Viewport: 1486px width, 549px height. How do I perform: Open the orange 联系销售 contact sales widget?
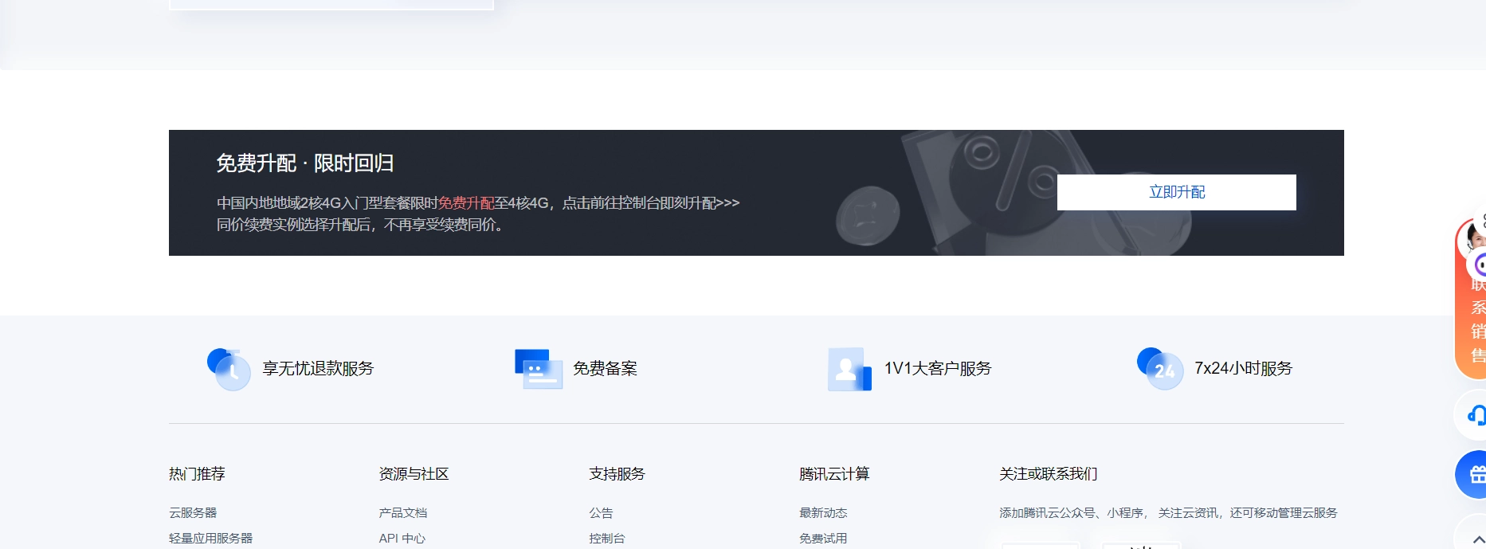click(x=1476, y=319)
